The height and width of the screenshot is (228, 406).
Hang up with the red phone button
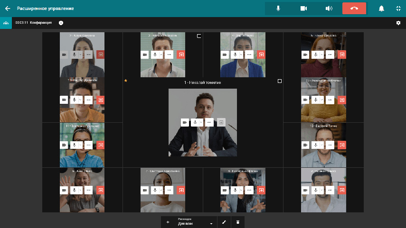pos(354,8)
